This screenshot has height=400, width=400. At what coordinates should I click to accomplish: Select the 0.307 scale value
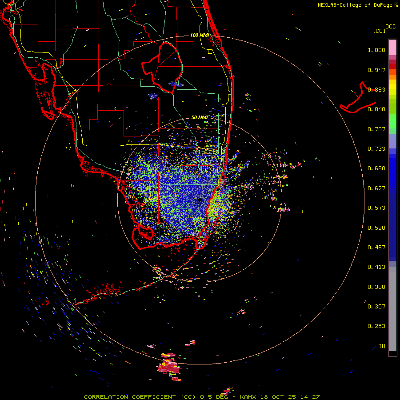(x=376, y=307)
